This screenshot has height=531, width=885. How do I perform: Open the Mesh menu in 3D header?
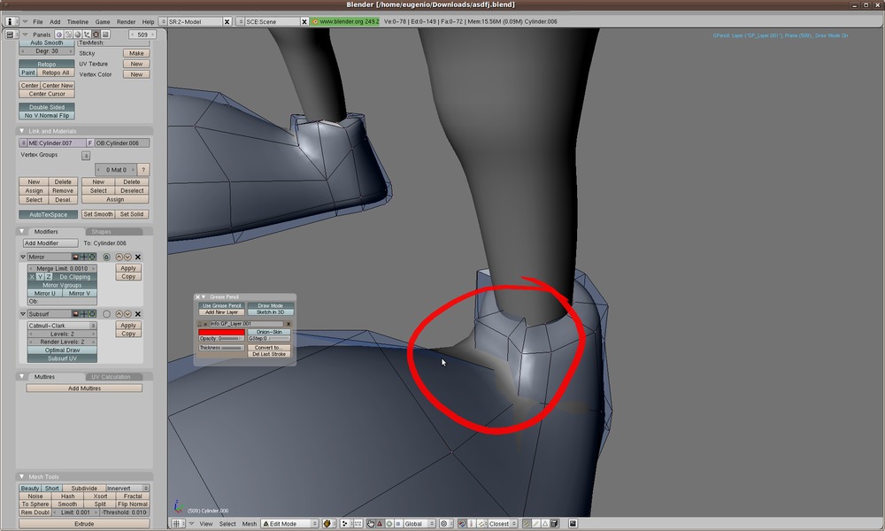250,524
